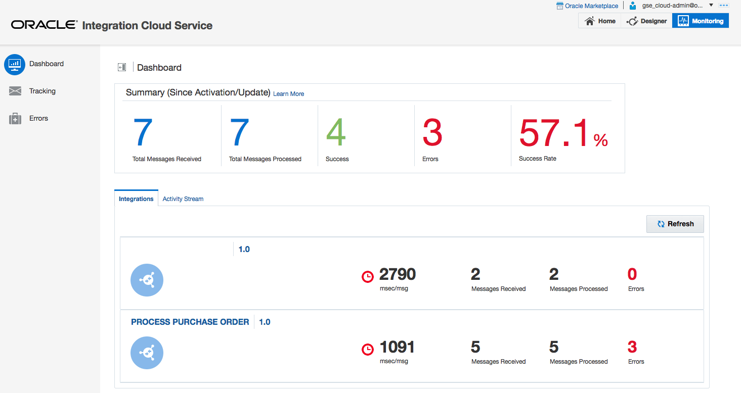Click the red 3 Errors count for Process Purchase Order
This screenshot has height=393, width=741.
pos(632,347)
